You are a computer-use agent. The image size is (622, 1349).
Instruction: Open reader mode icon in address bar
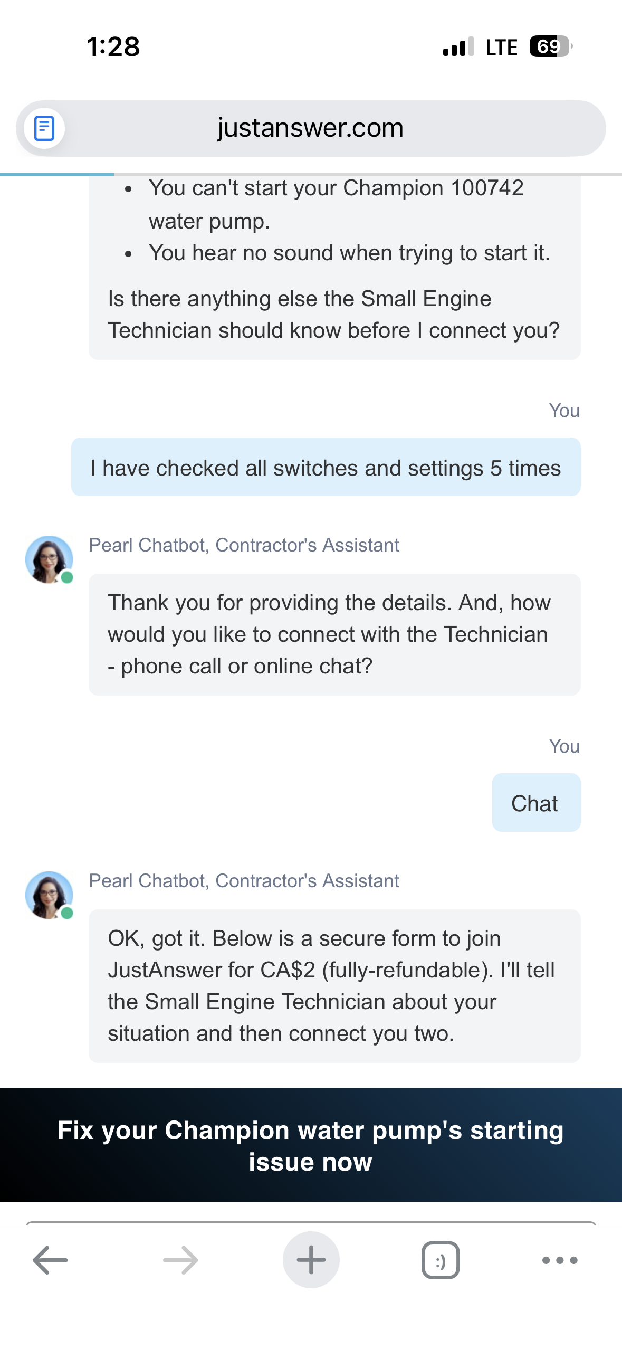pyautogui.click(x=44, y=128)
